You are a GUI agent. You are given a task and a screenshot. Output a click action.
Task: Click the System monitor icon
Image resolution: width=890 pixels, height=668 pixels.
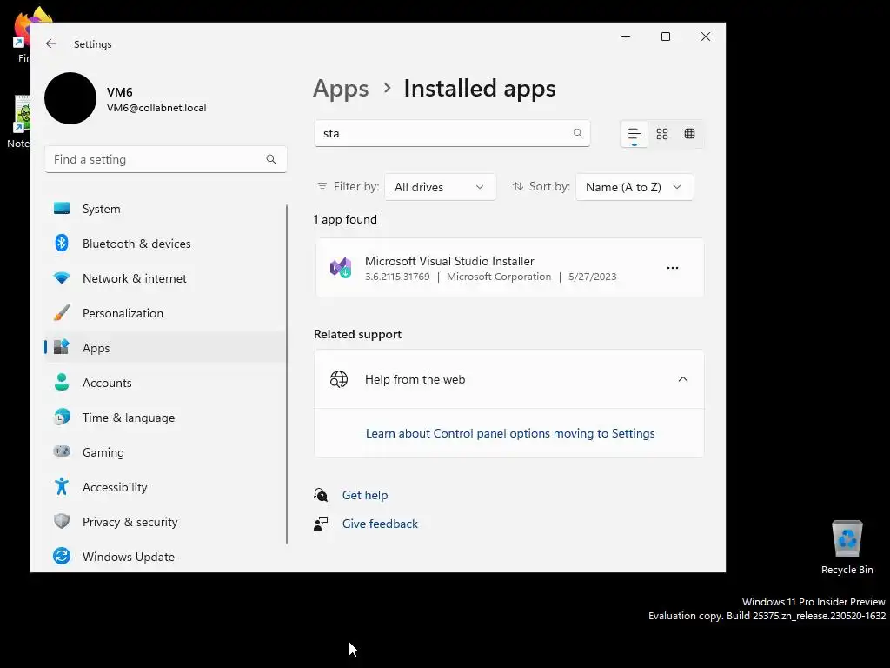(x=62, y=209)
